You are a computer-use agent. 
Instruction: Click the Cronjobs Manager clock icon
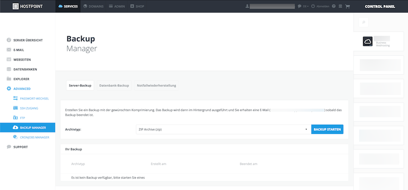pyautogui.click(x=15, y=137)
